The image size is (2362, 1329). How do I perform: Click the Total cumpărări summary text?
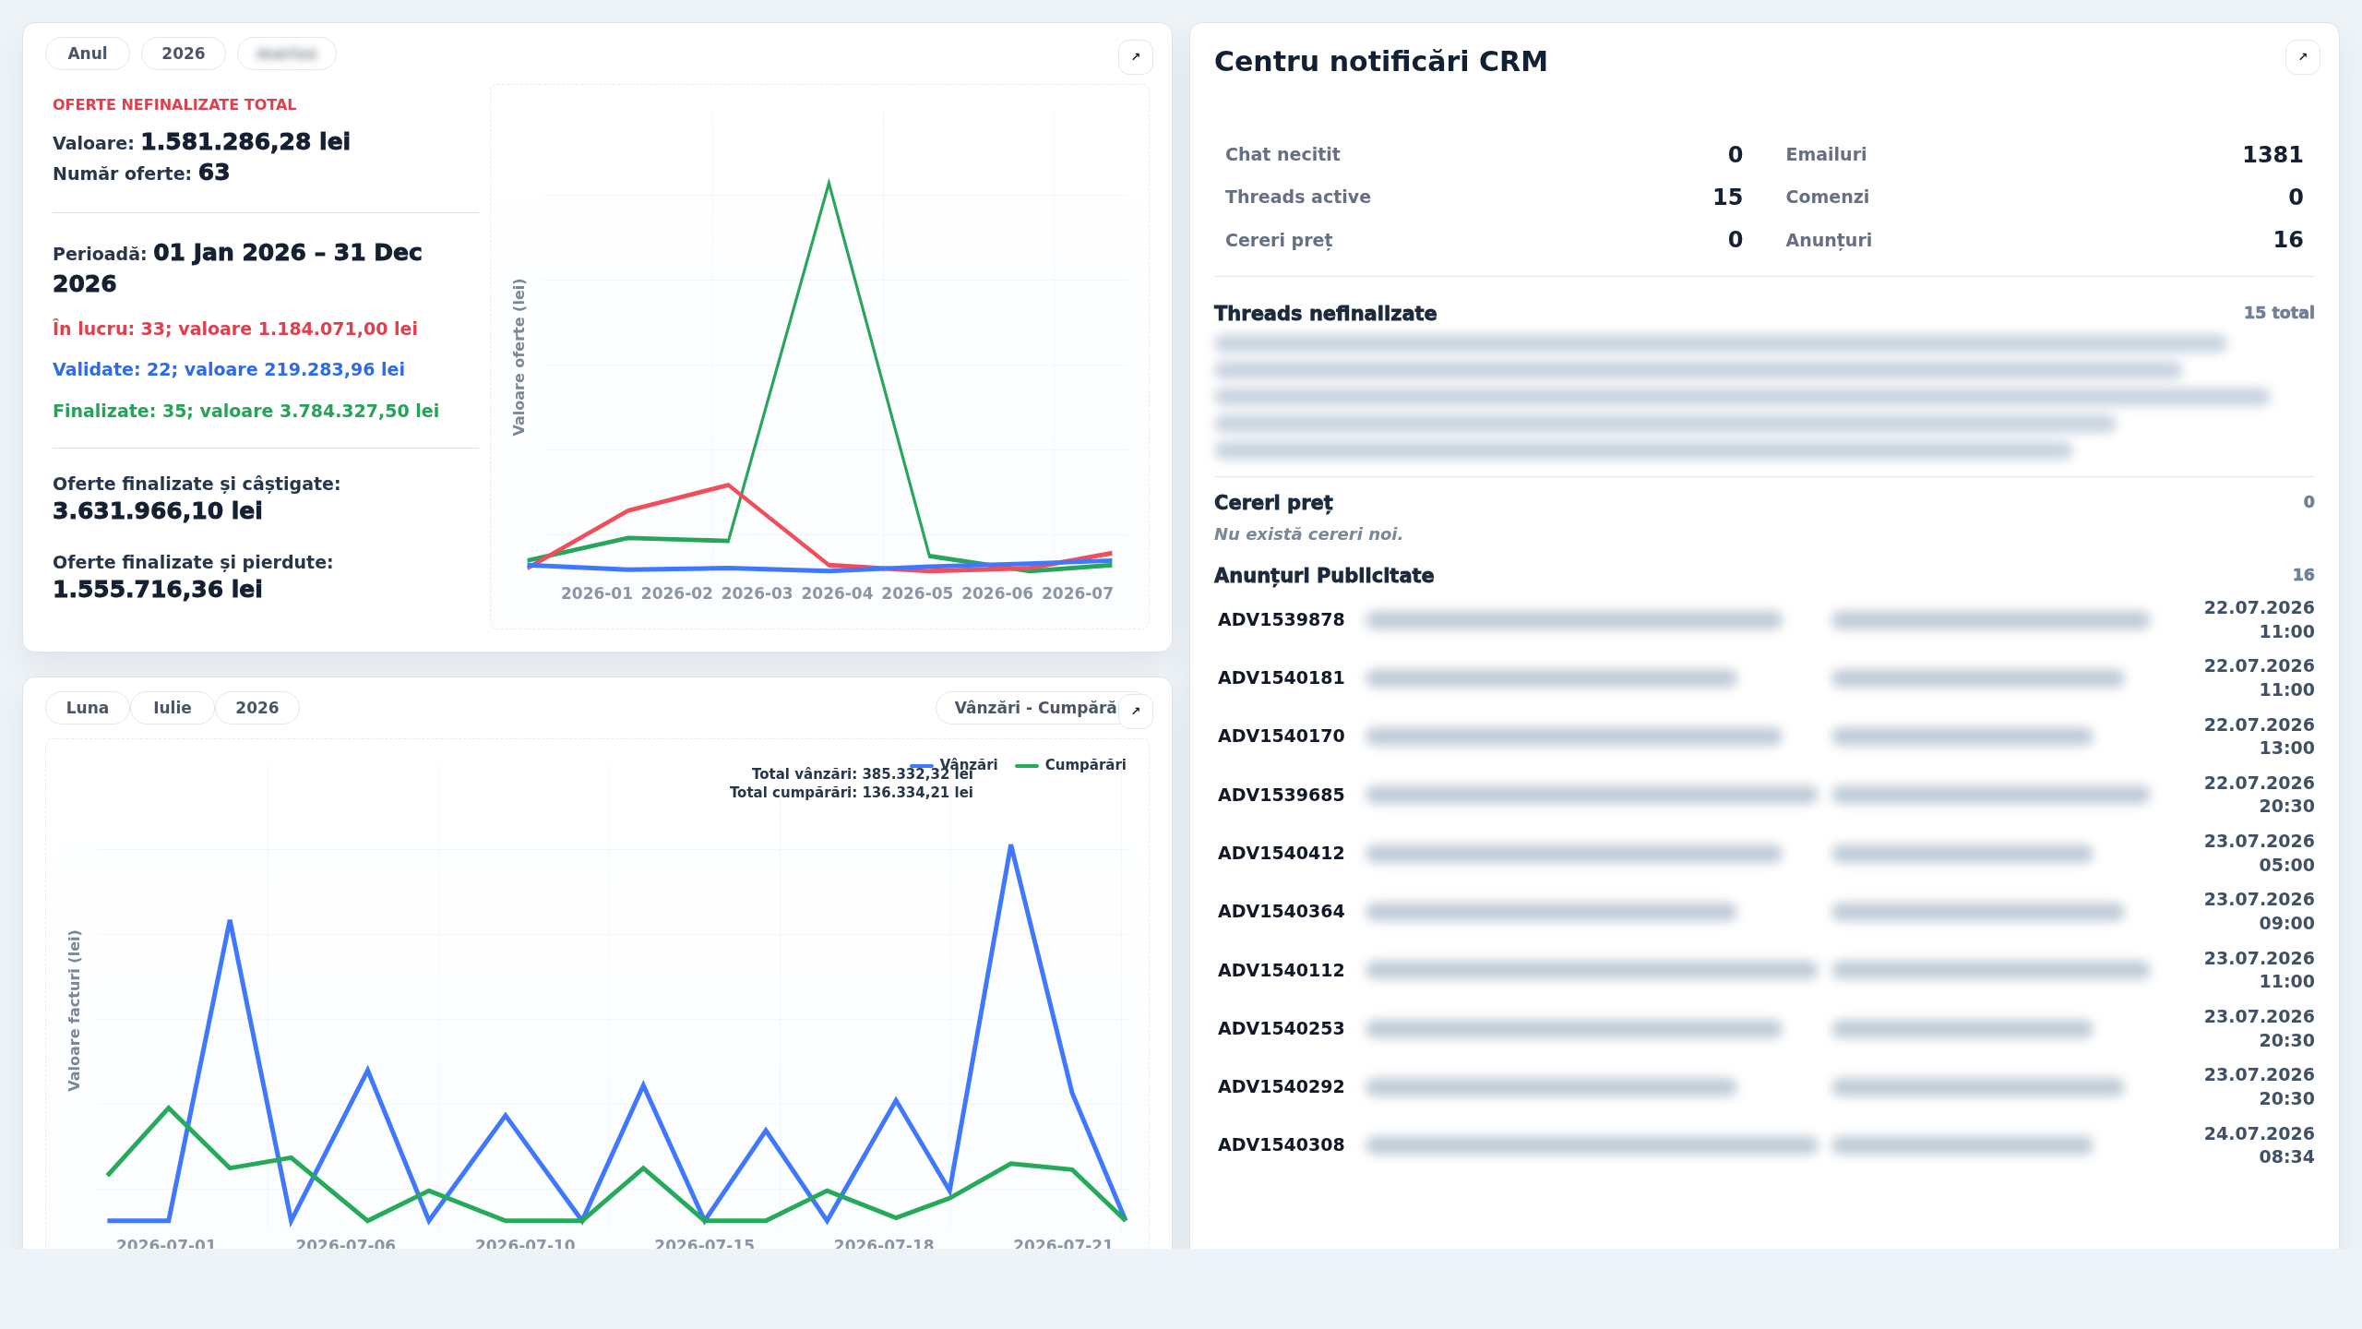pos(851,793)
